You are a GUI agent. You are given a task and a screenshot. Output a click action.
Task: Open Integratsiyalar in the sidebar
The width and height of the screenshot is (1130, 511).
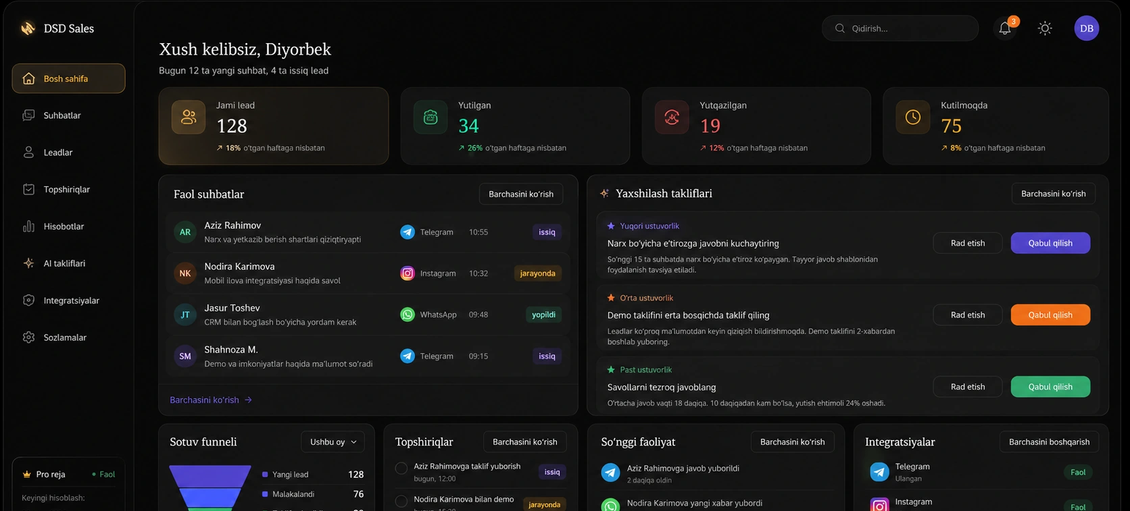pos(68,300)
